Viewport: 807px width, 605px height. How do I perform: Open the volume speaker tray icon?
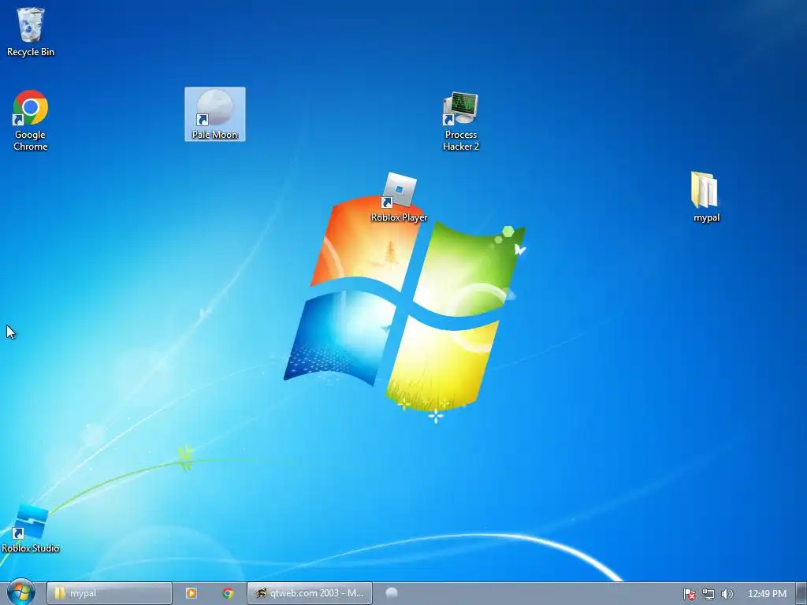pyautogui.click(x=727, y=594)
